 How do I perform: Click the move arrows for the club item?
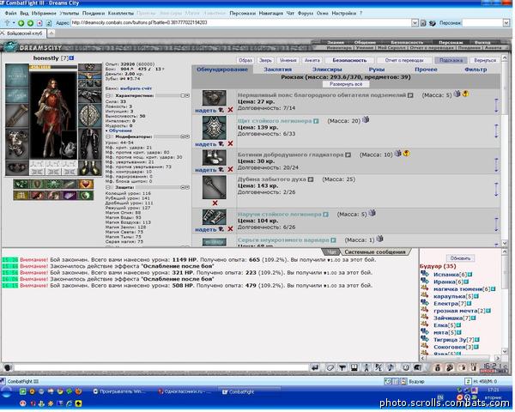click(x=496, y=190)
